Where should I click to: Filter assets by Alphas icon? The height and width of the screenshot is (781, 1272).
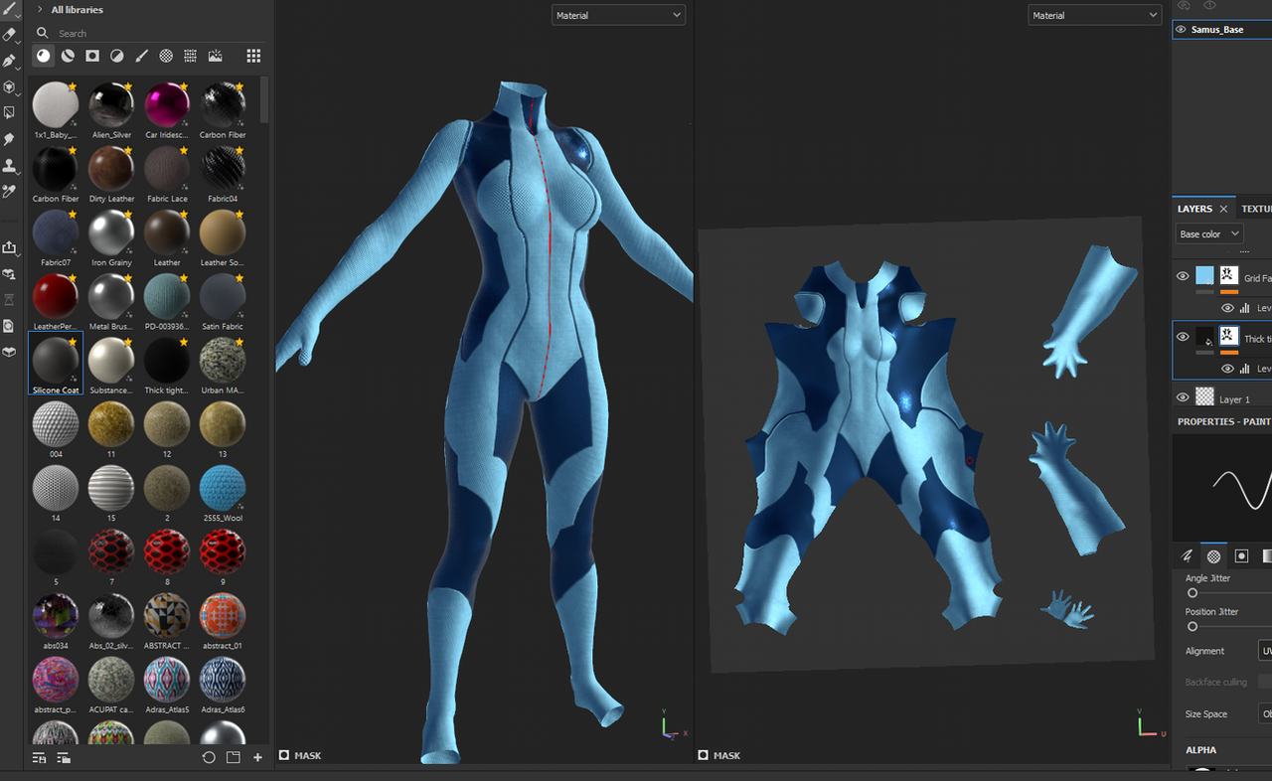point(166,57)
